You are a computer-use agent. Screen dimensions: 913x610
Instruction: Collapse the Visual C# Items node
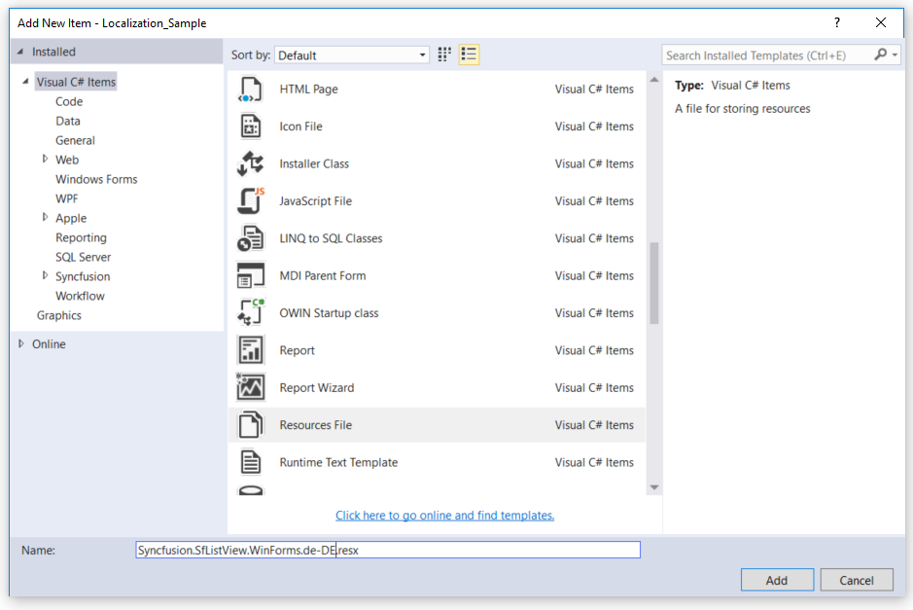click(25, 82)
